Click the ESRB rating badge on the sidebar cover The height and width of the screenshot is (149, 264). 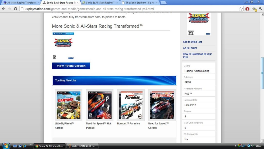(191, 33)
